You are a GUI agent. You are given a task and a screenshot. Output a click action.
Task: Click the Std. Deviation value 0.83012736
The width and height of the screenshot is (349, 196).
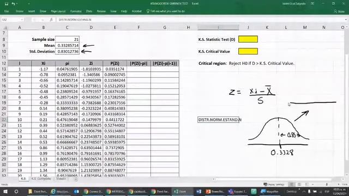coord(67,51)
